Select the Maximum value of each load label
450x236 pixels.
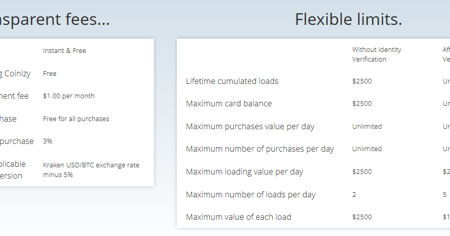(239, 217)
